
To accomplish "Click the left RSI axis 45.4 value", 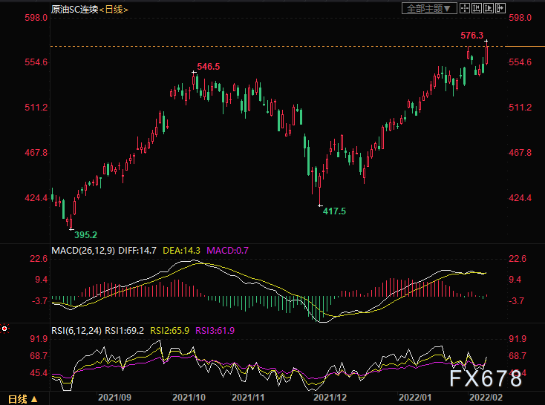I will pos(39,373).
